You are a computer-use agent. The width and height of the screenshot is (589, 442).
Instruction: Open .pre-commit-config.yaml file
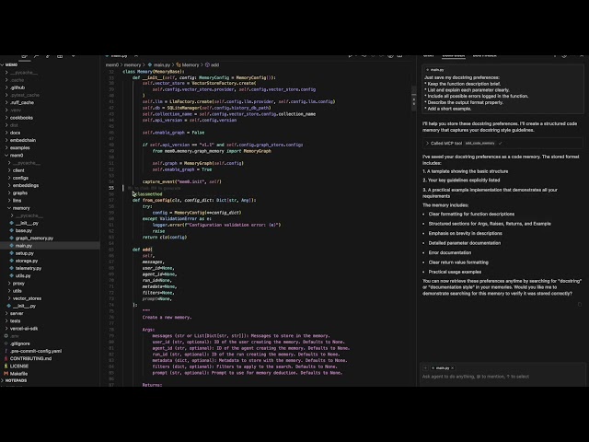click(x=36, y=351)
